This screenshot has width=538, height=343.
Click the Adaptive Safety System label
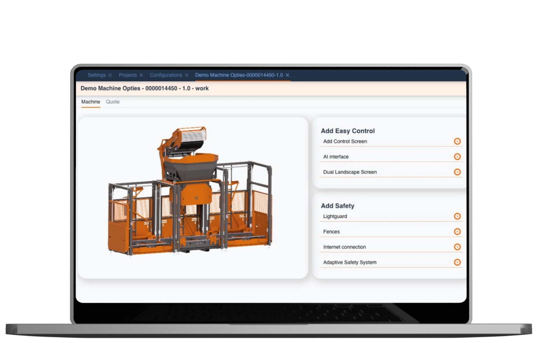(x=350, y=262)
